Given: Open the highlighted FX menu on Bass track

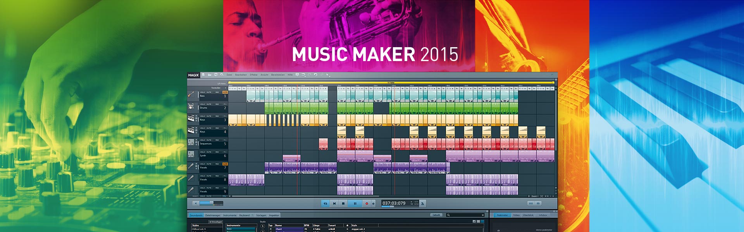Looking at the screenshot, I should [x=225, y=92].
